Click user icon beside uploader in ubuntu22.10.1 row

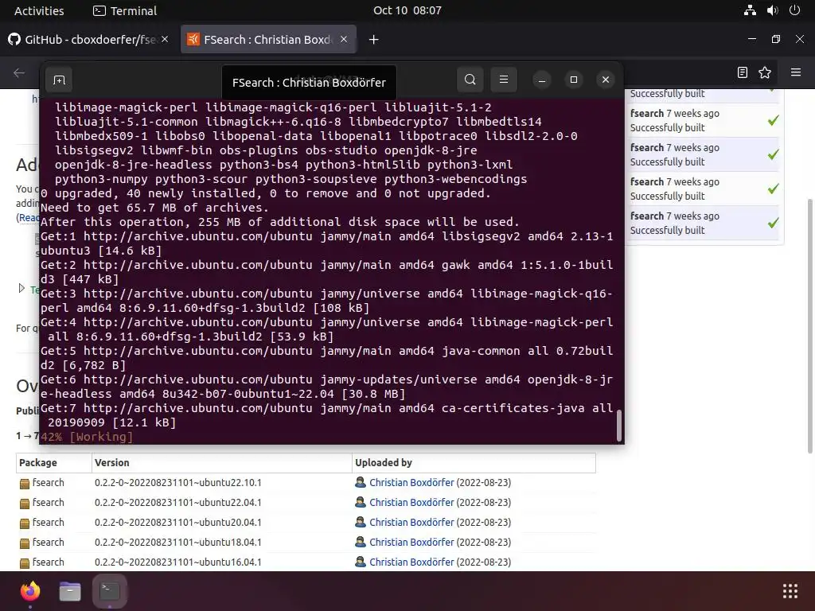[361, 483]
